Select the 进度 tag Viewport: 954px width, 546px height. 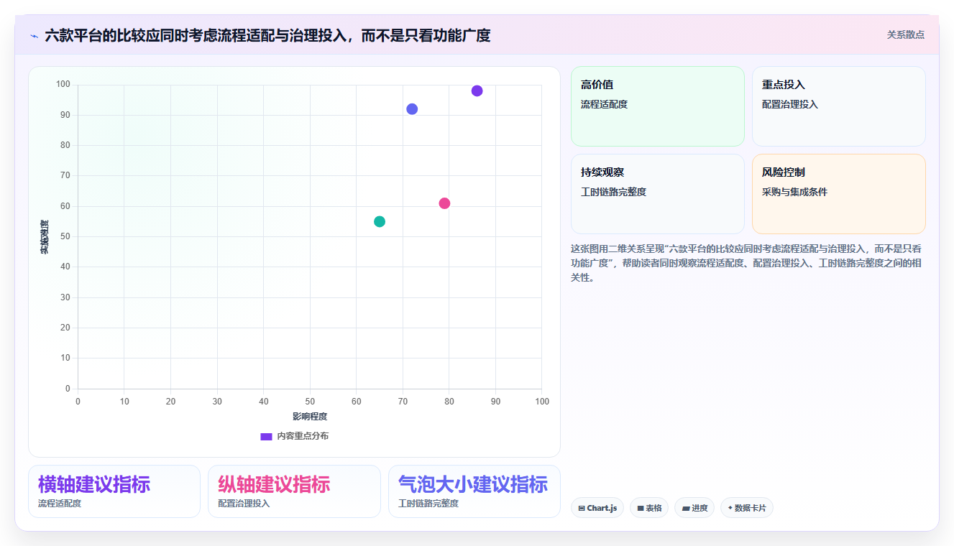(x=694, y=508)
